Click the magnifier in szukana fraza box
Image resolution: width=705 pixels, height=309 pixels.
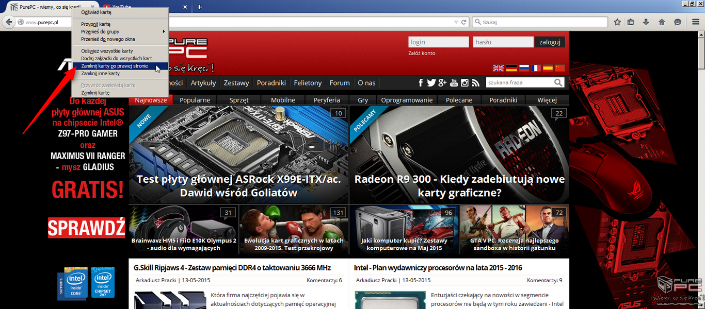coord(558,83)
